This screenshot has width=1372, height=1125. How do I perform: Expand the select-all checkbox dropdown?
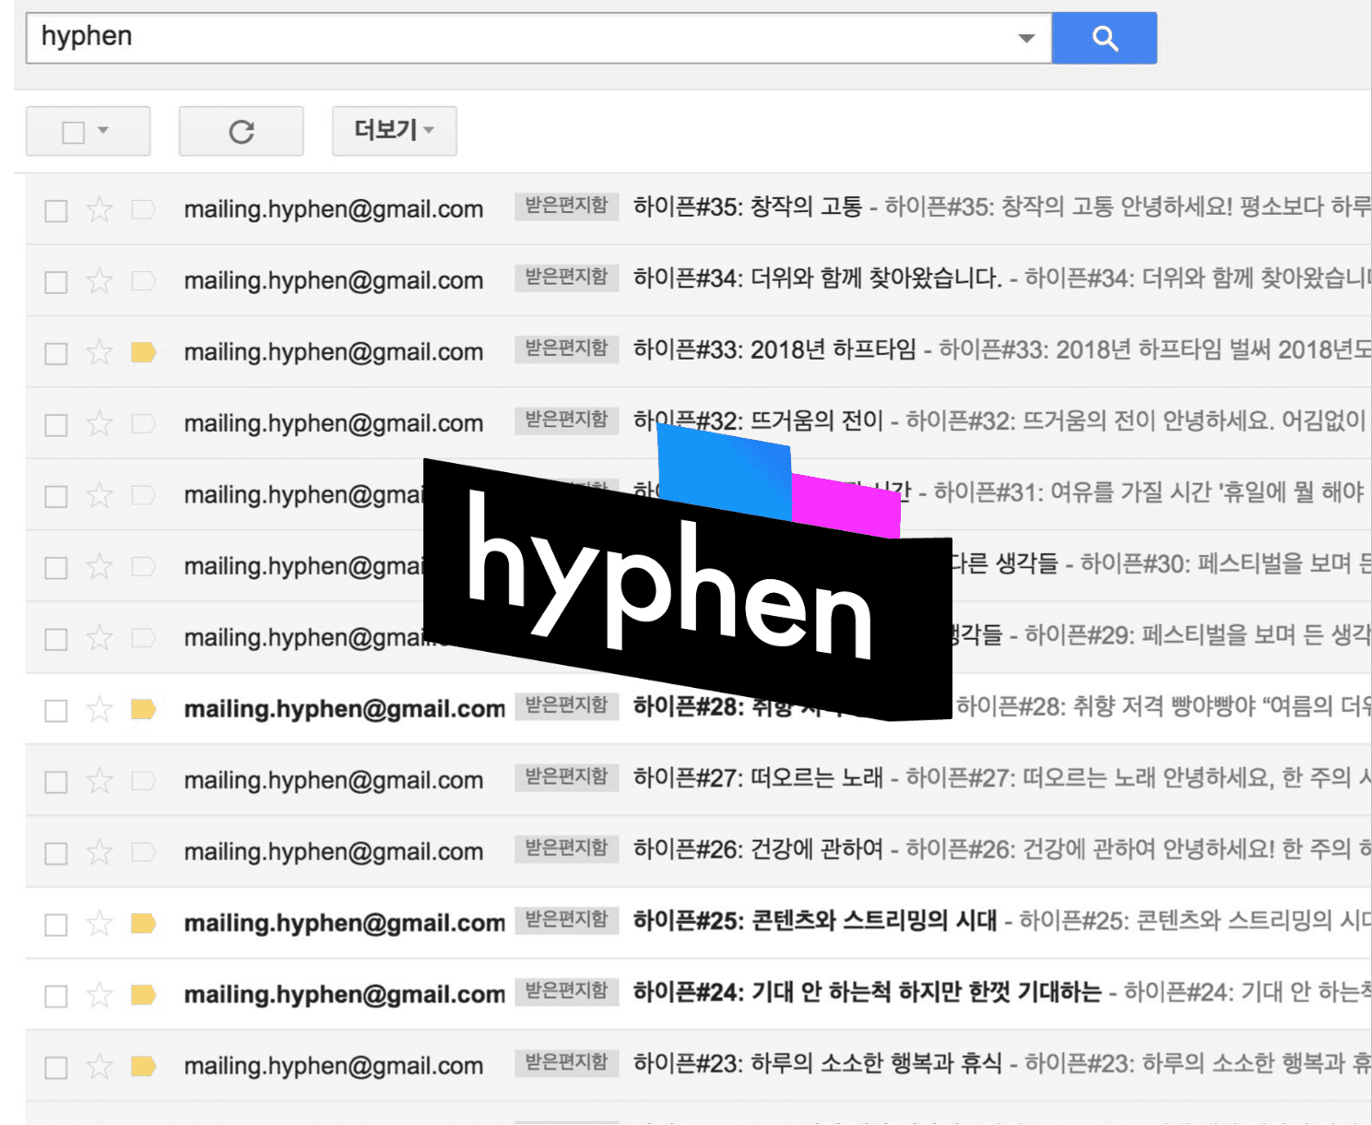103,131
